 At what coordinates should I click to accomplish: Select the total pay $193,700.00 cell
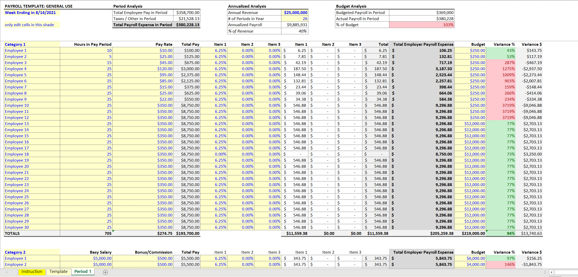pos(187,233)
